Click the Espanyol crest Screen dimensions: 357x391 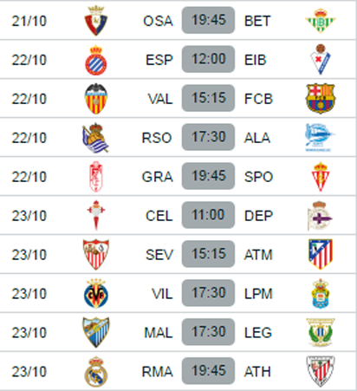coord(96,60)
